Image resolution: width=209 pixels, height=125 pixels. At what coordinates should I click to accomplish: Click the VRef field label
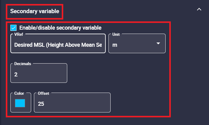point(19,35)
